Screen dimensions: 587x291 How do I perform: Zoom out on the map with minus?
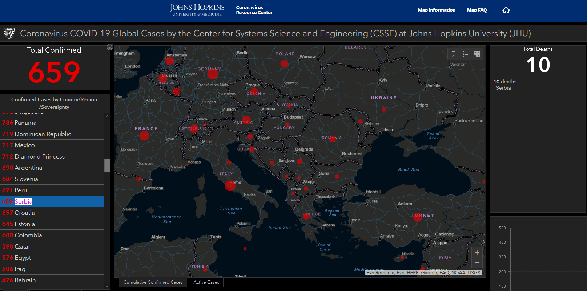click(x=477, y=262)
